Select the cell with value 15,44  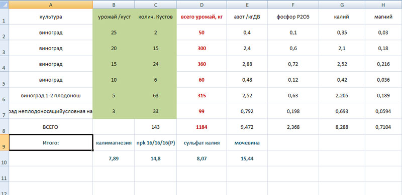[247, 158]
